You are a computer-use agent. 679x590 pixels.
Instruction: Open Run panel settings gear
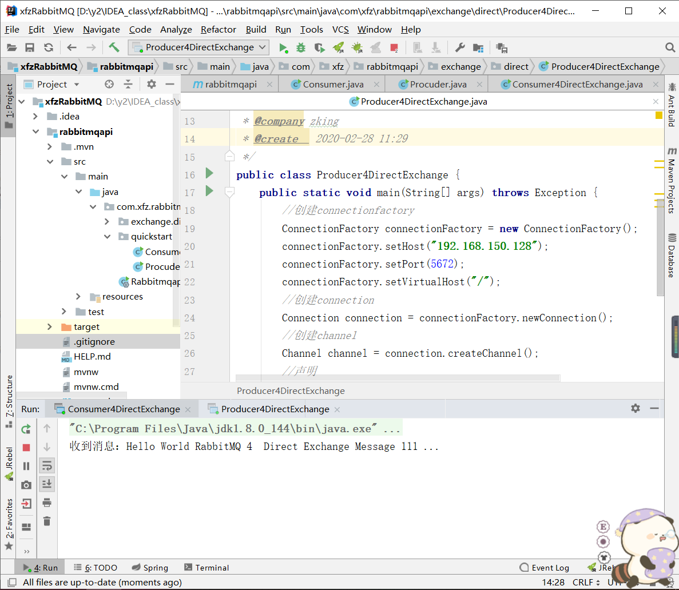(x=636, y=408)
